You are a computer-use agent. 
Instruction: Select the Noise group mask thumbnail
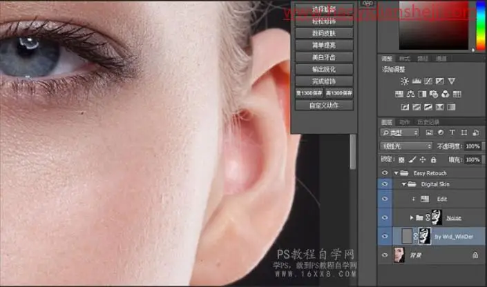(x=437, y=217)
